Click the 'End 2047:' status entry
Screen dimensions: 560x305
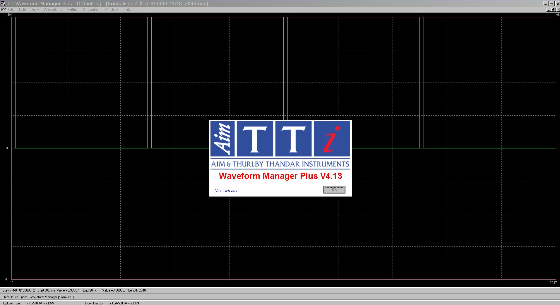(x=90, y=290)
